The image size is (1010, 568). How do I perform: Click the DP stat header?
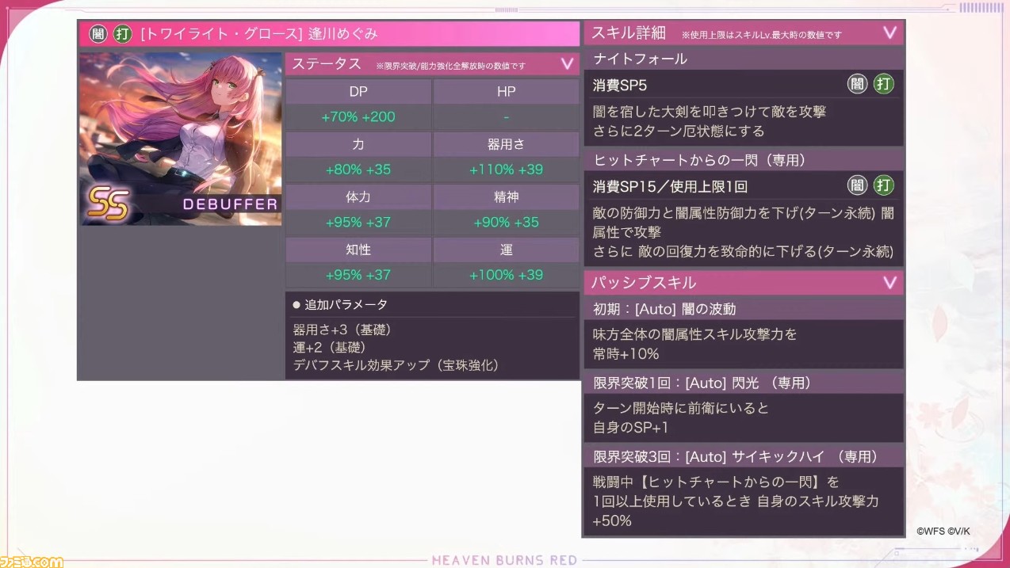358,91
